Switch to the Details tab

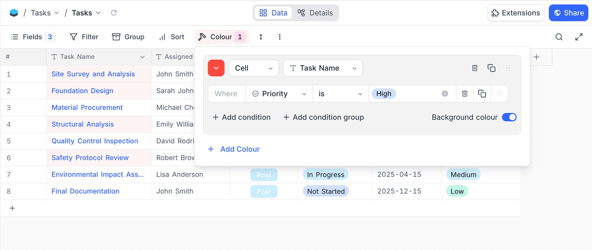(315, 13)
